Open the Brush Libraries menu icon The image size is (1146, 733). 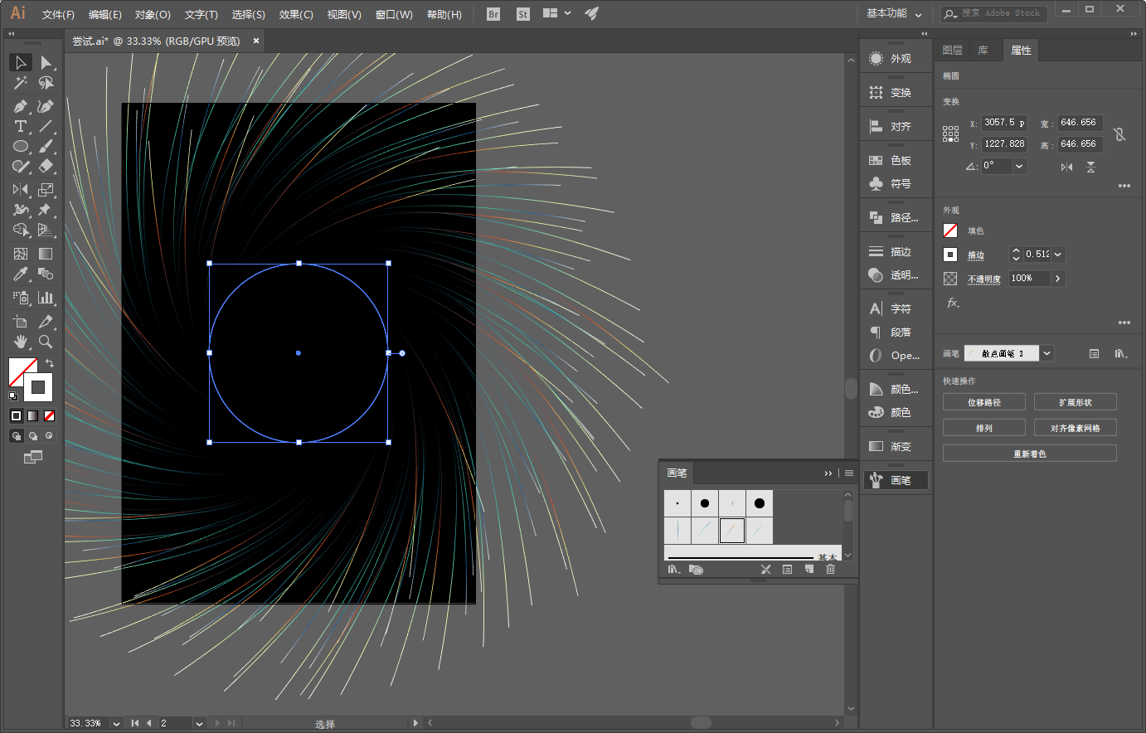(674, 570)
